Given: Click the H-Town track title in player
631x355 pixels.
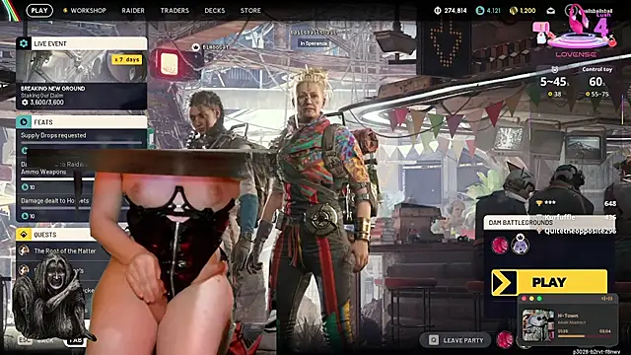Looking at the screenshot, I should pos(568,316).
